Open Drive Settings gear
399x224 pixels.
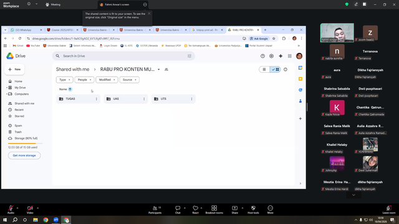tap(272, 56)
